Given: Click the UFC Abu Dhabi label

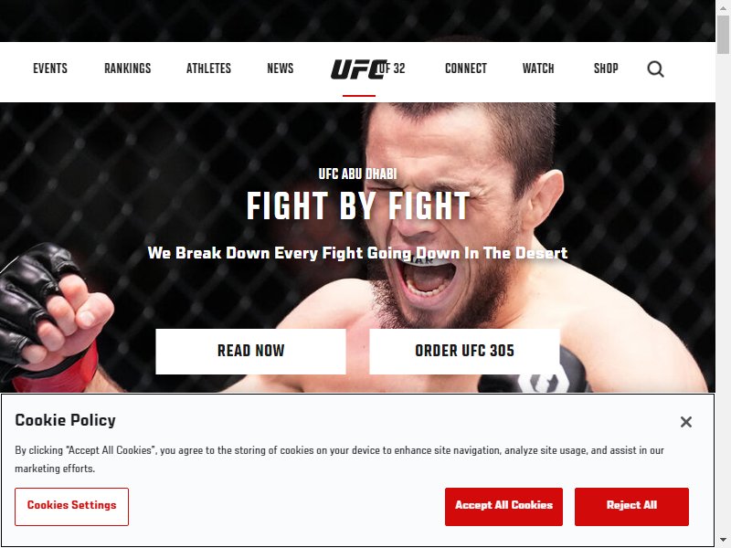Looking at the screenshot, I should 357,174.
